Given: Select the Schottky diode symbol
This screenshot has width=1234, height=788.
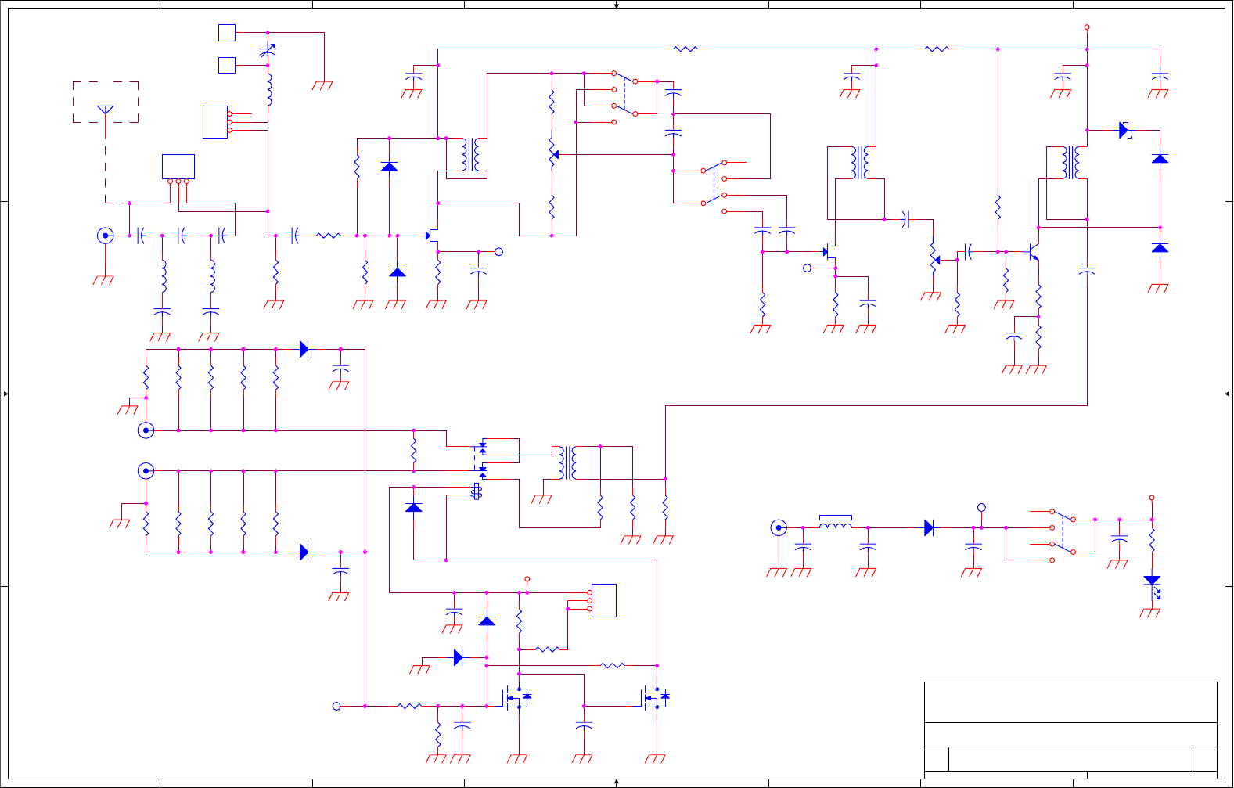Looking at the screenshot, I should click(x=1125, y=130).
